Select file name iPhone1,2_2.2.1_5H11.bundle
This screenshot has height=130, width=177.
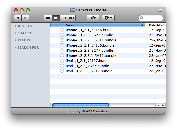pos(91,55)
